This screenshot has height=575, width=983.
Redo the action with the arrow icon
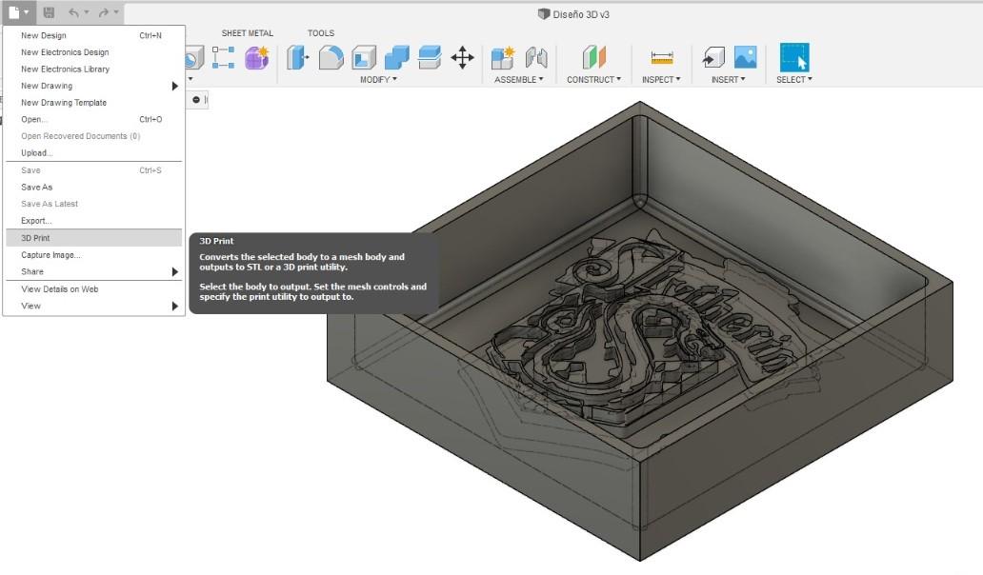104,12
